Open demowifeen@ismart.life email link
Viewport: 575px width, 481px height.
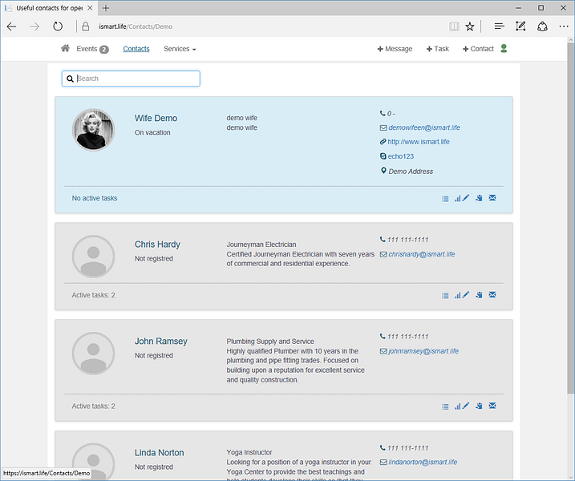click(x=424, y=127)
